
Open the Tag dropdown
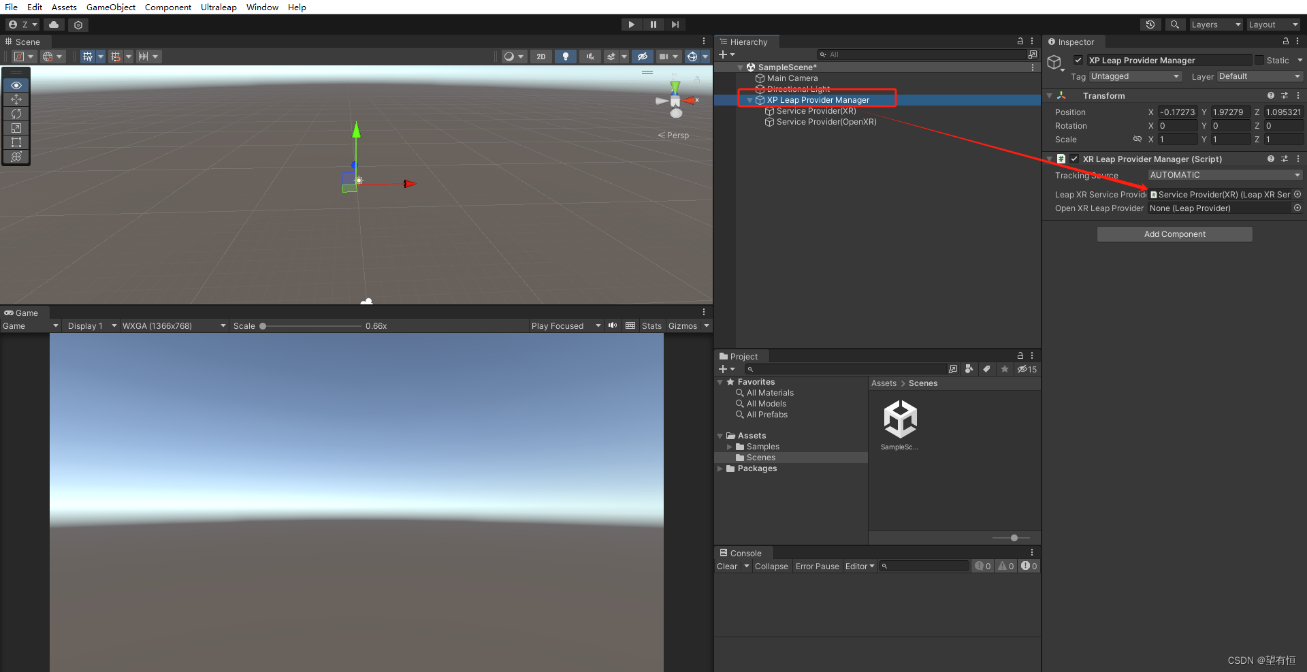coord(1135,76)
